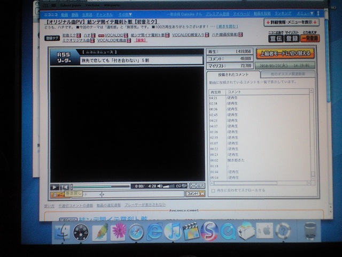Click the up-down arrow icon at bar end
Viewport: 342px width, 257px height.
click(x=318, y=13)
